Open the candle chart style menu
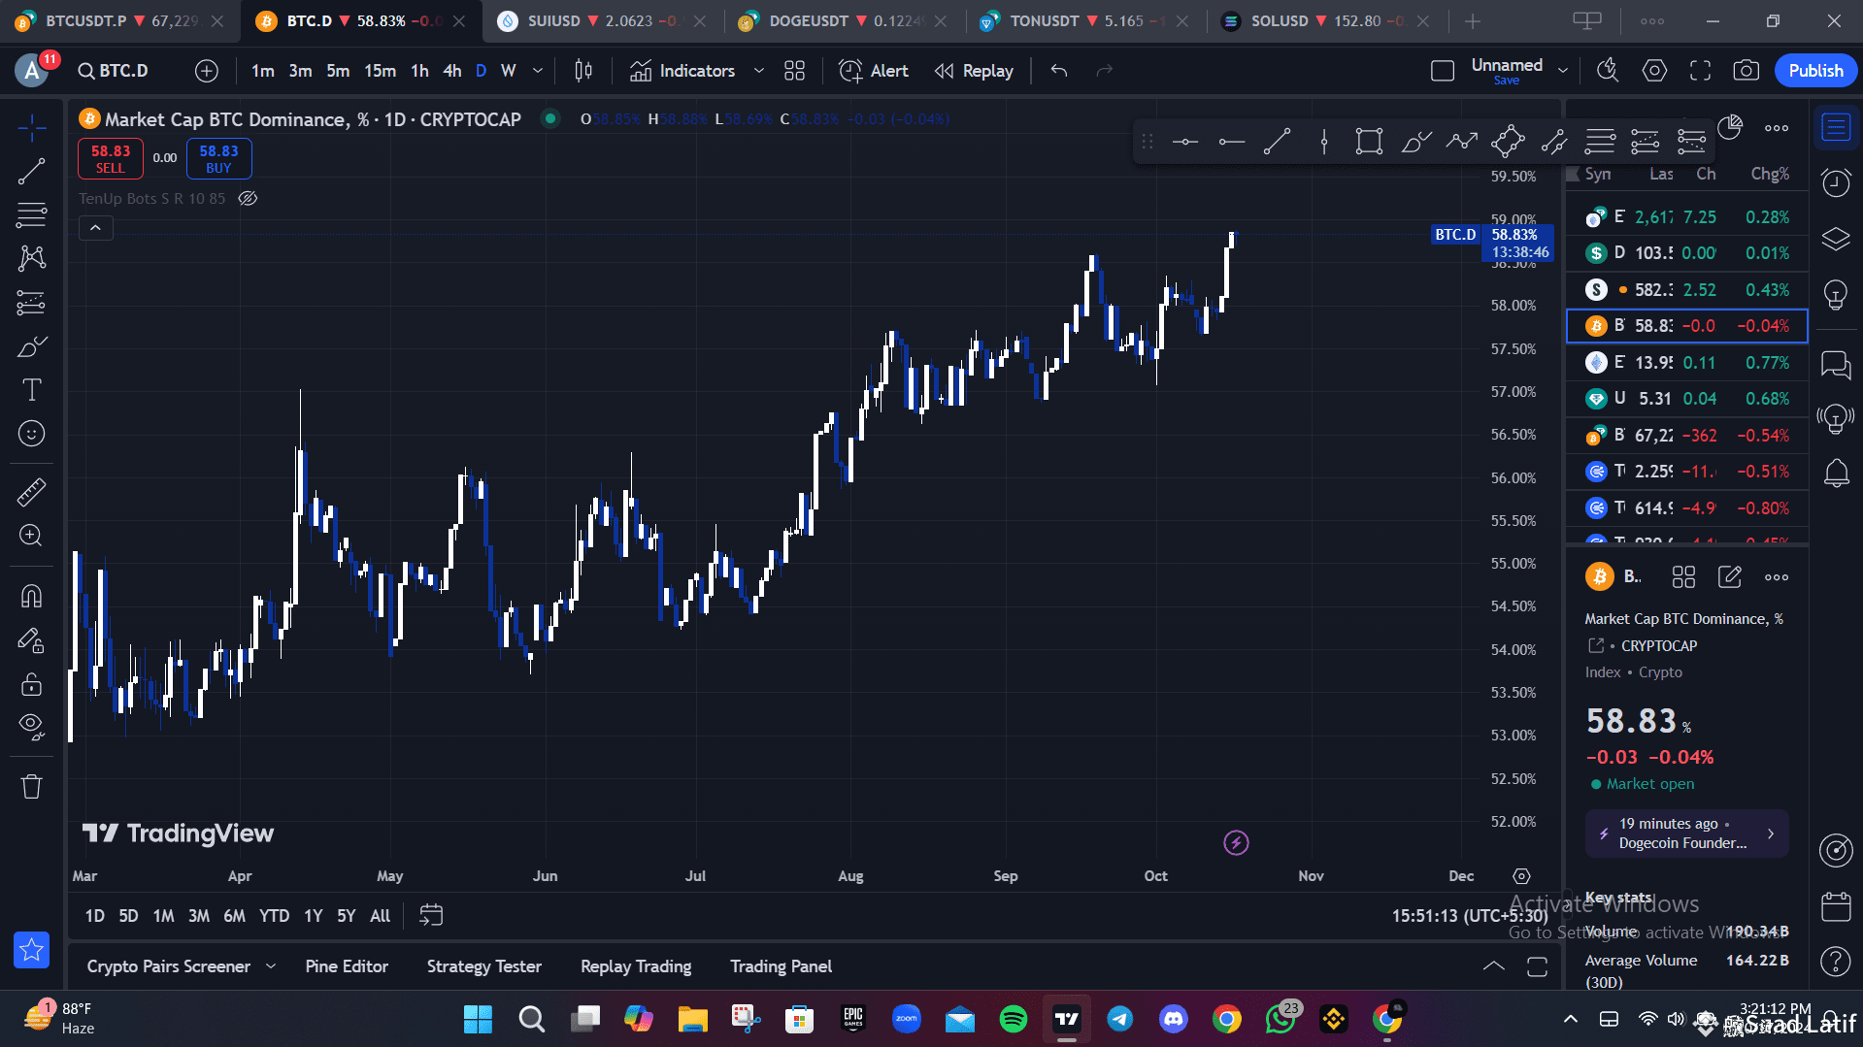This screenshot has height=1047, width=1863. [583, 71]
